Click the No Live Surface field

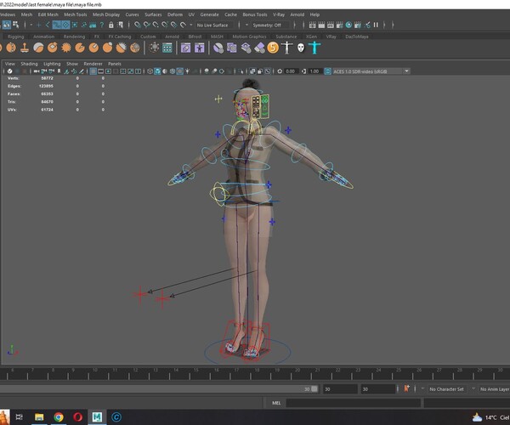(215, 25)
